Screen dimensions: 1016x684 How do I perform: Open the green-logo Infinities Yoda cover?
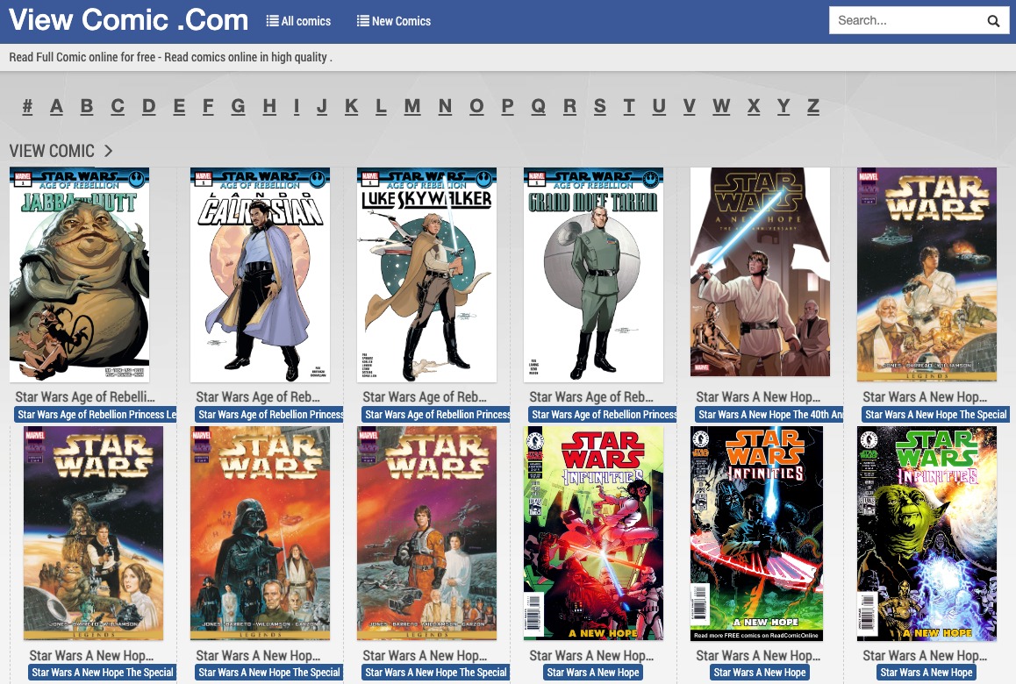pos(927,533)
